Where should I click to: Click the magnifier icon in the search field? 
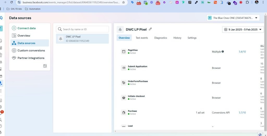(60, 29)
